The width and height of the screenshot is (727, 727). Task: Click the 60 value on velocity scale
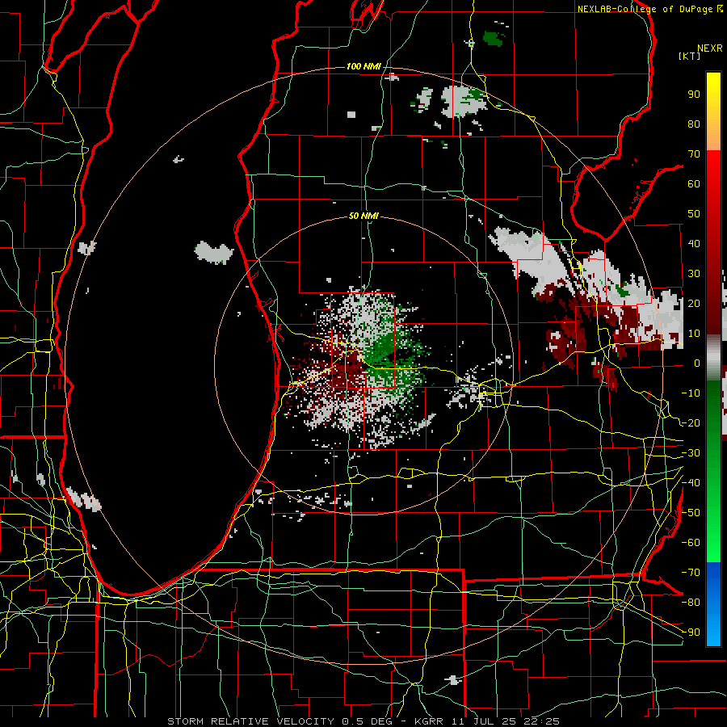pyautogui.click(x=694, y=183)
